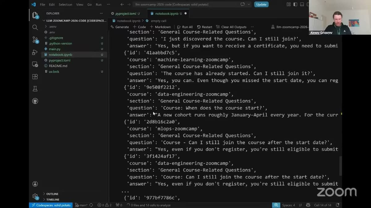Image resolution: width=371 pixels, height=208 pixels.
Task: Select notebook kernel llm-zoomcamp-2026
Action: [290, 27]
